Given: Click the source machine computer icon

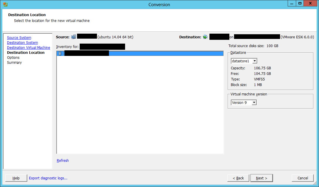Looking at the screenshot, I should 74,37.
